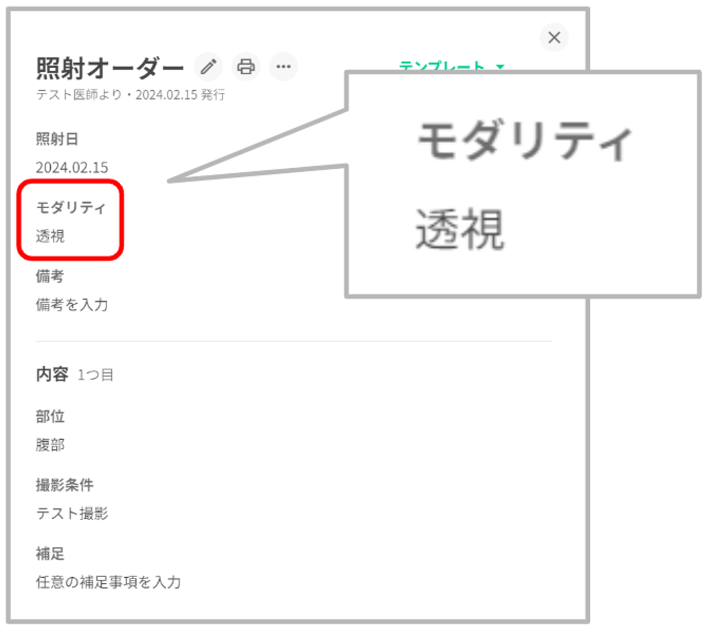Click the 撮影条件 value テスト撮影
Screen dimensions: 708x630
(72, 513)
